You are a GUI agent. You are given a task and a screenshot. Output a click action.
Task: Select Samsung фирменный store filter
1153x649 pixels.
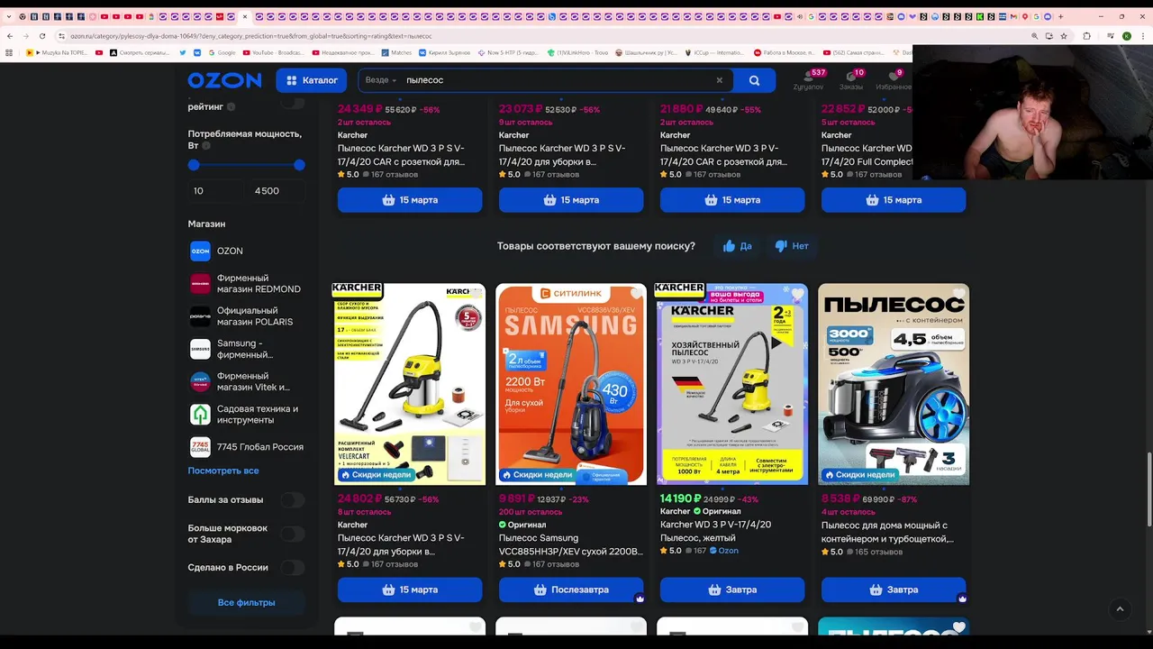pos(246,349)
